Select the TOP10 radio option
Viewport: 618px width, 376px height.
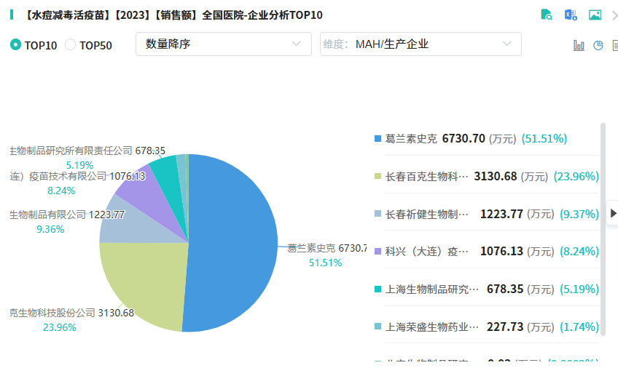pos(15,45)
